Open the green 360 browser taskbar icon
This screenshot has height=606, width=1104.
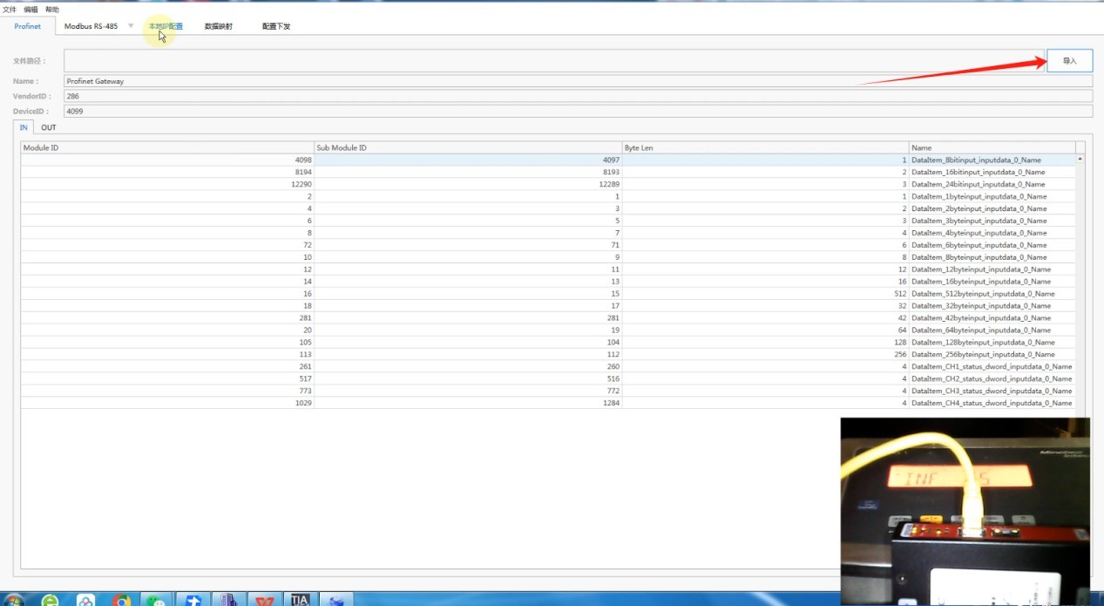[51, 600]
